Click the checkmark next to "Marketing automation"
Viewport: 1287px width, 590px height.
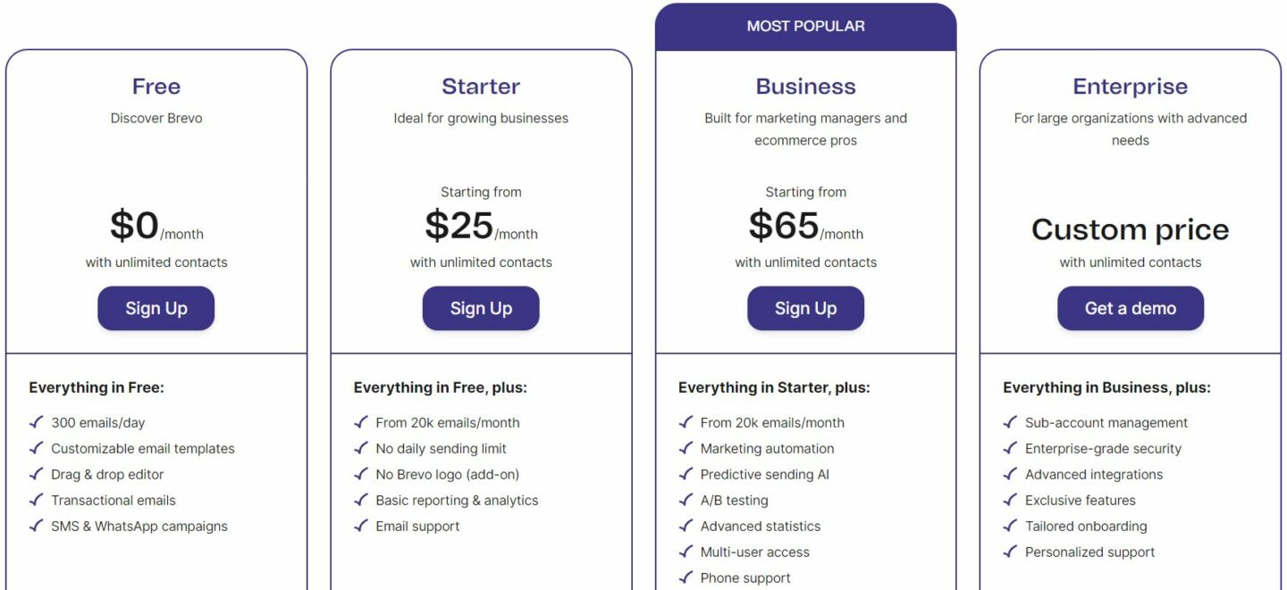pyautogui.click(x=686, y=448)
